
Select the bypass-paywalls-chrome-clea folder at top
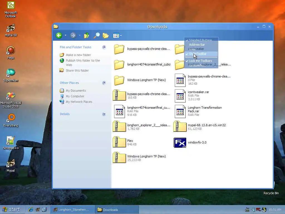coord(119,49)
